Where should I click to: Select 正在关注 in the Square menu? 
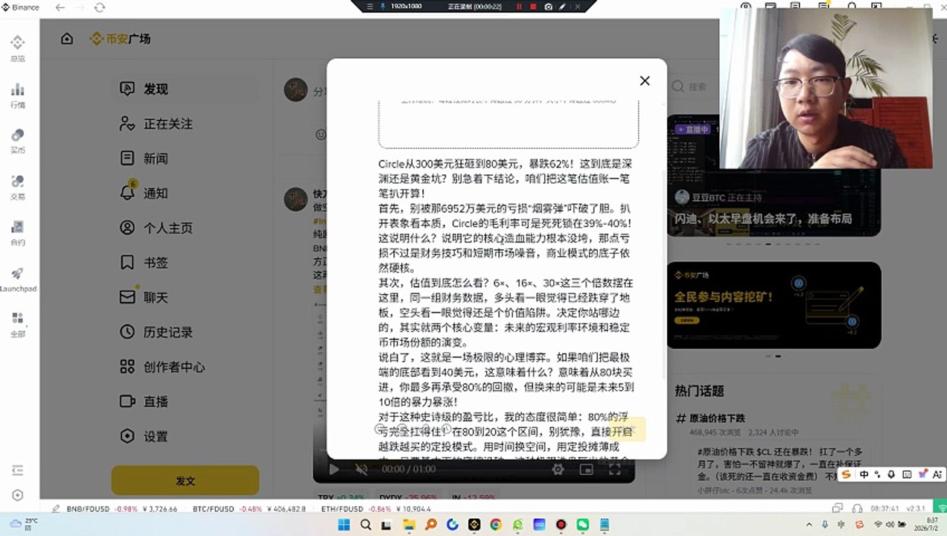pos(184,124)
